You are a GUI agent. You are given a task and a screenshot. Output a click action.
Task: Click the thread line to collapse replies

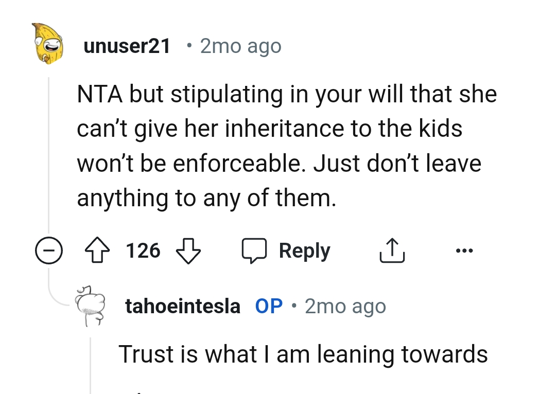click(x=49, y=154)
